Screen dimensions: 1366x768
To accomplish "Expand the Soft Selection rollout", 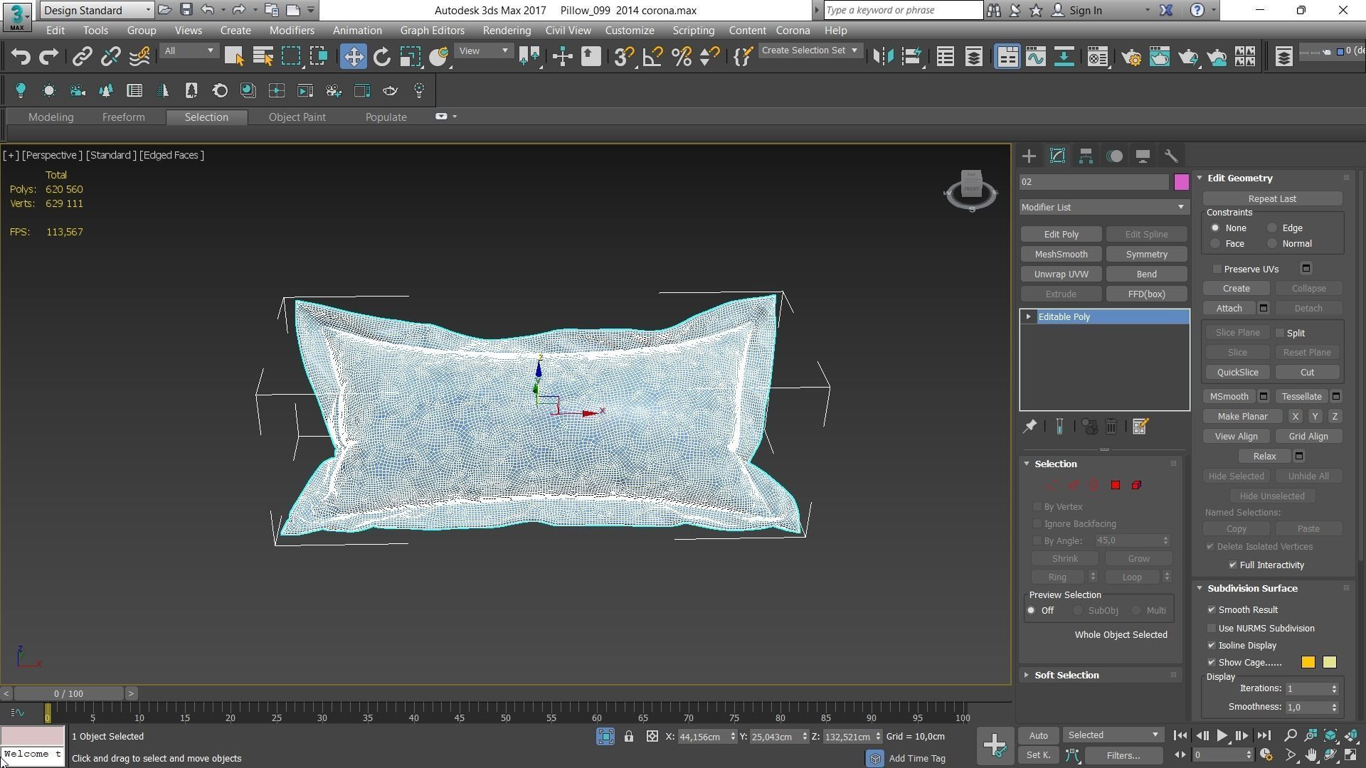I will tap(1066, 676).
